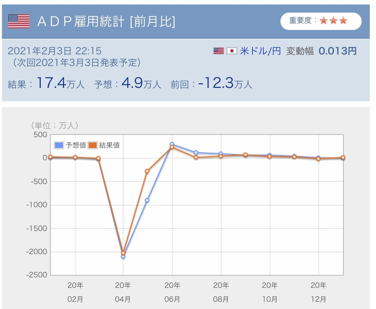Click the blue forecast point near -2100 in April

(x=123, y=257)
